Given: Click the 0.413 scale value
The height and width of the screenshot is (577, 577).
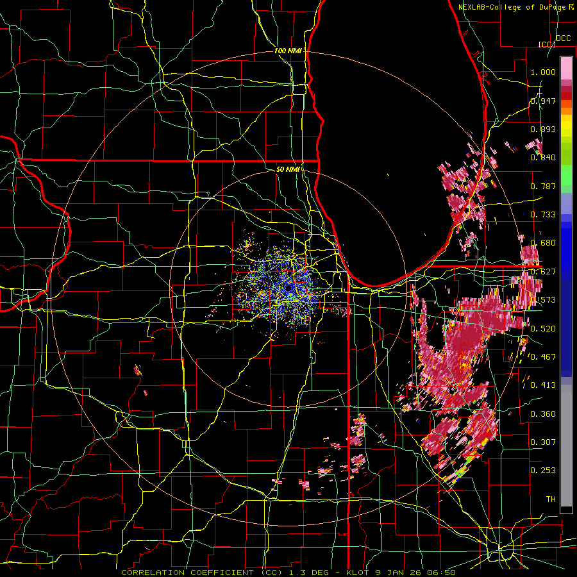Looking at the screenshot, I should pyautogui.click(x=543, y=385).
